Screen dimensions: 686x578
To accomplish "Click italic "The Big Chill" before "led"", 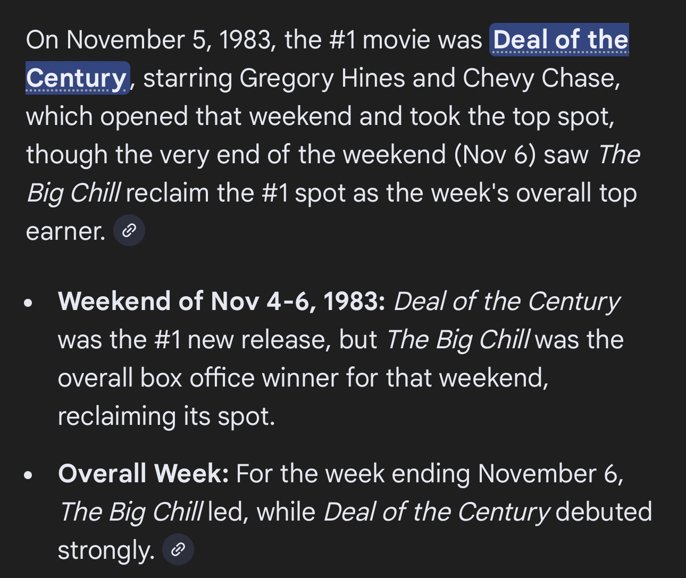I will click(x=131, y=512).
